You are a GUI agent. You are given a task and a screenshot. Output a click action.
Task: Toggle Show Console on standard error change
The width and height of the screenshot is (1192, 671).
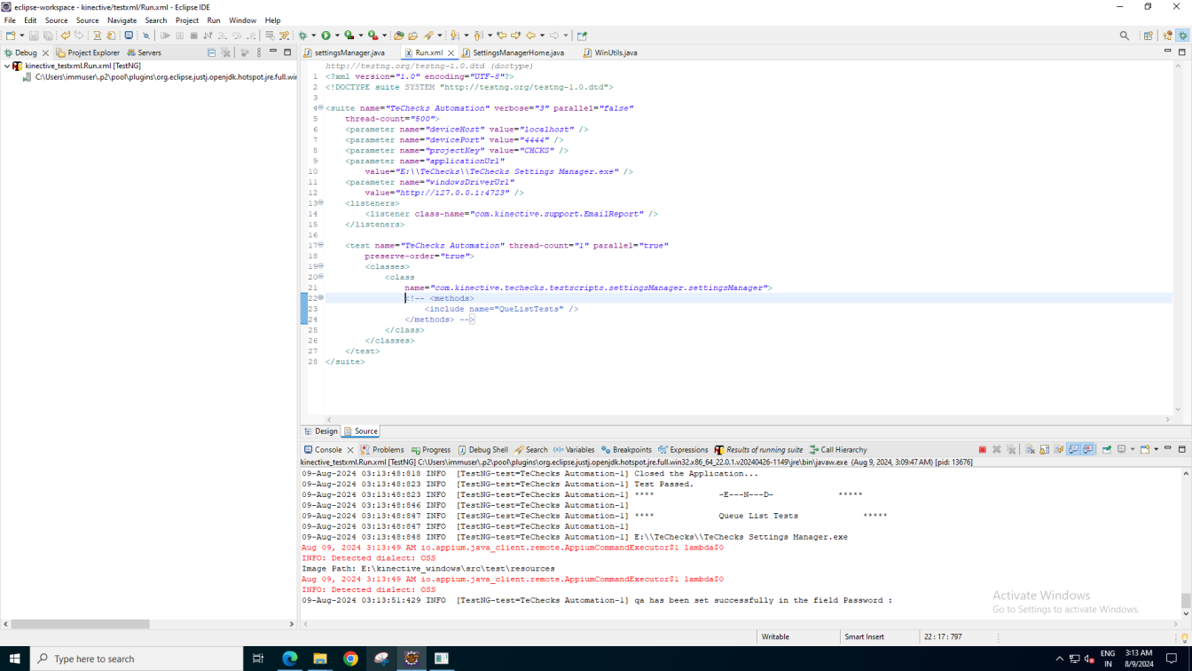tap(1088, 450)
